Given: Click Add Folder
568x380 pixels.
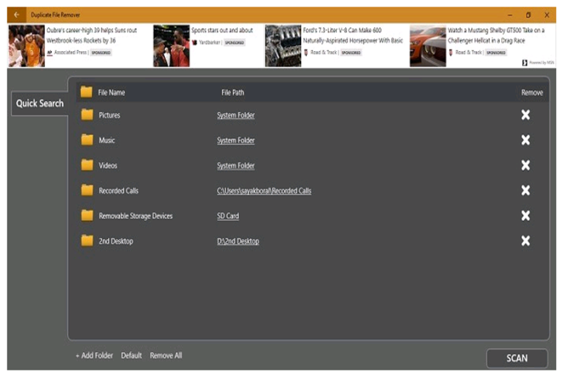Looking at the screenshot, I should [94, 356].
